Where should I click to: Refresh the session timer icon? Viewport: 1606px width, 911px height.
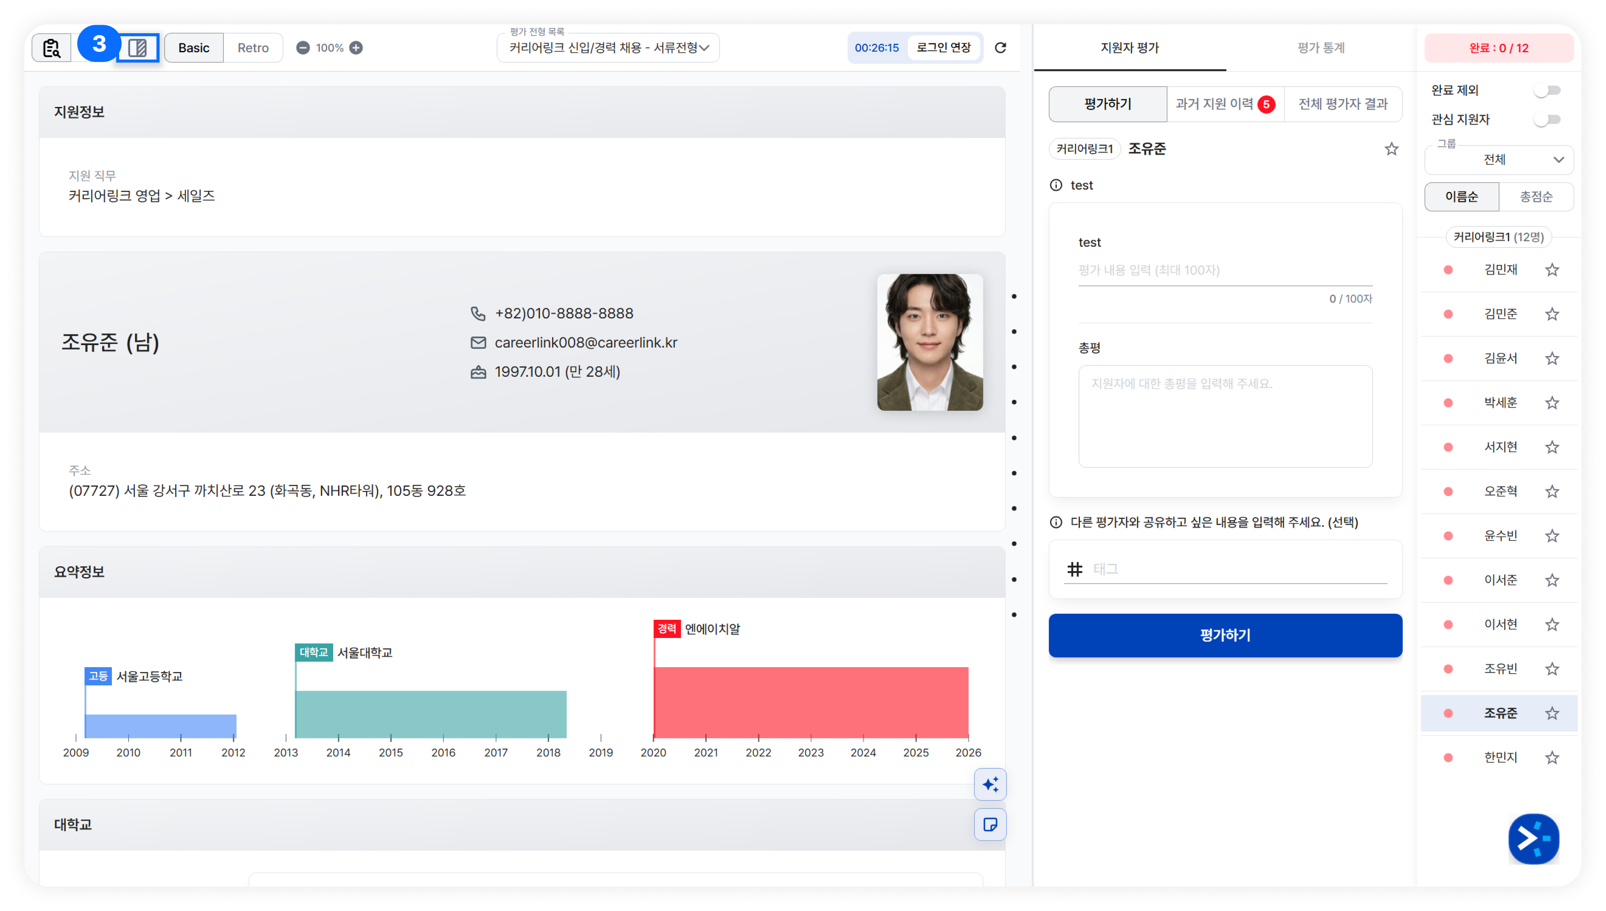pos(1000,47)
